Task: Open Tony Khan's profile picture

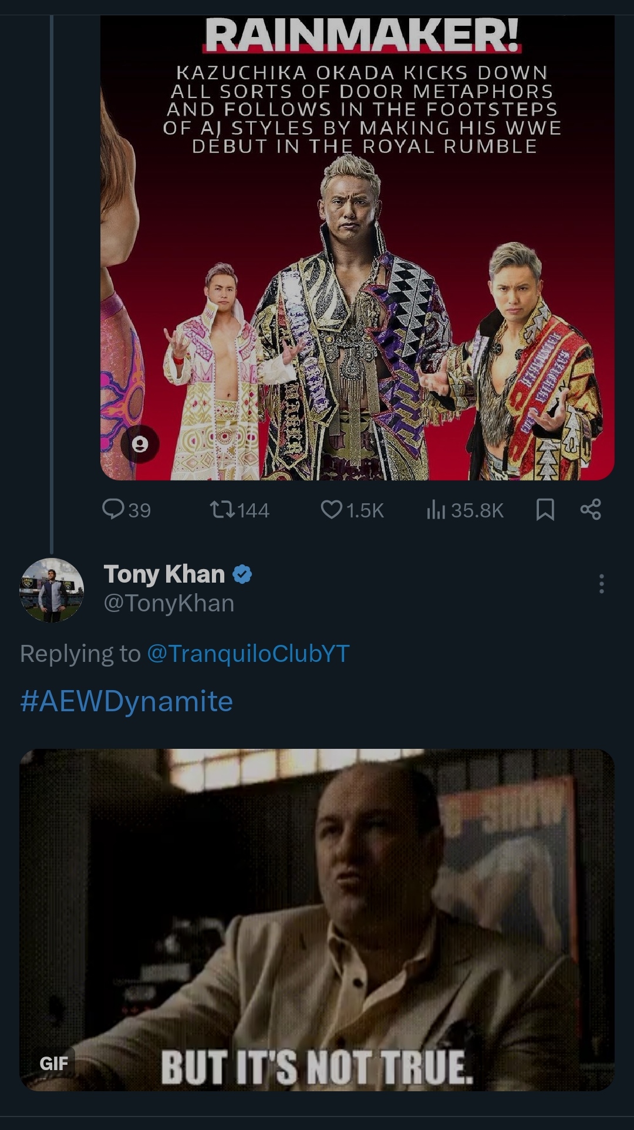Action: tap(52, 590)
